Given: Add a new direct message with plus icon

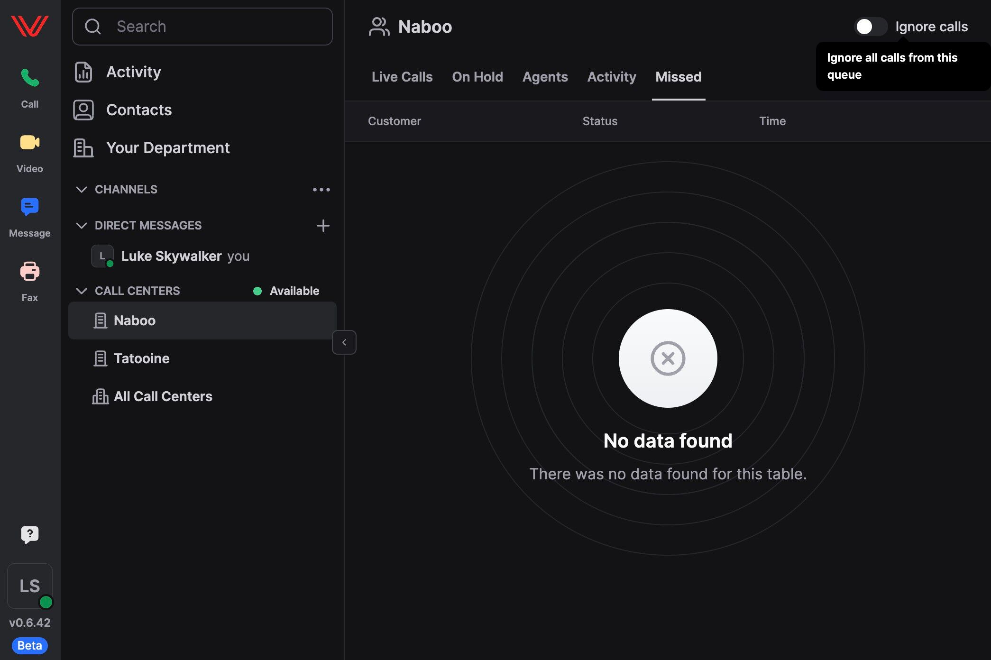Looking at the screenshot, I should (323, 225).
